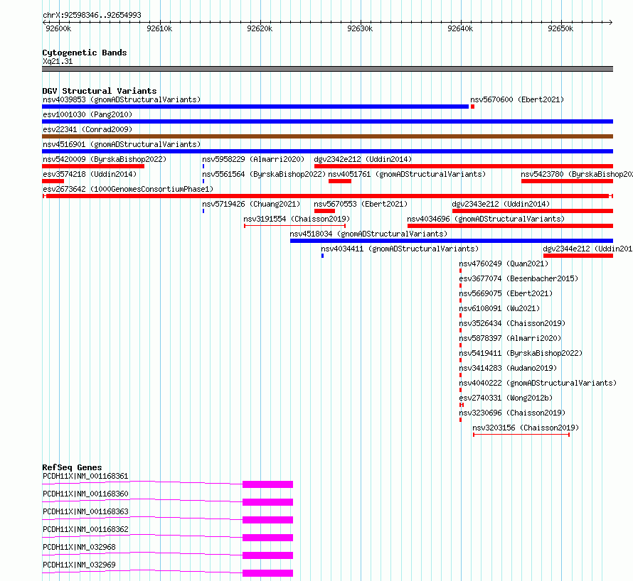
Task: Select nsv5669075 (Ebert2021) label
Action: (506, 293)
